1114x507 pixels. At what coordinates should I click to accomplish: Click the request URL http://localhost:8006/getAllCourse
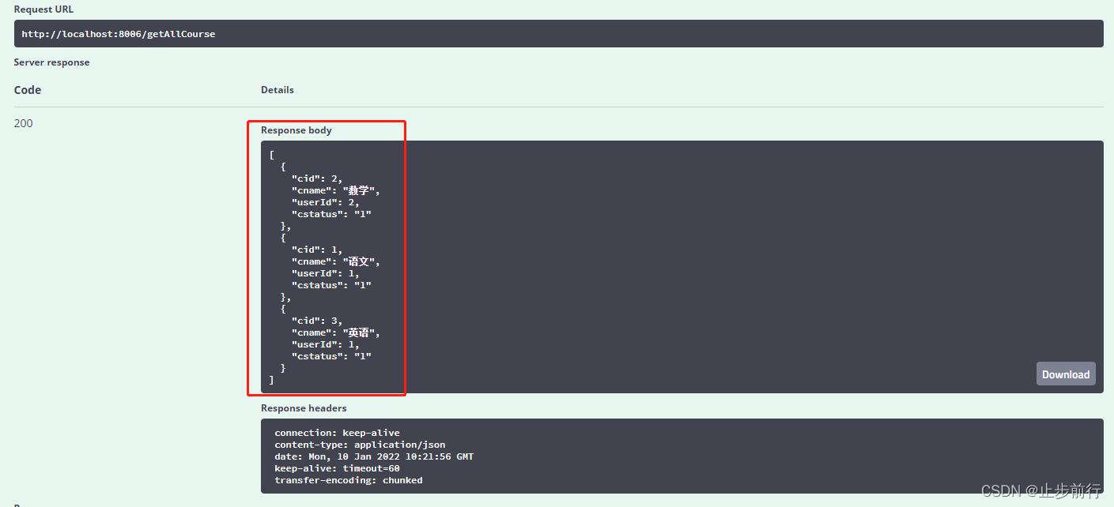[119, 34]
